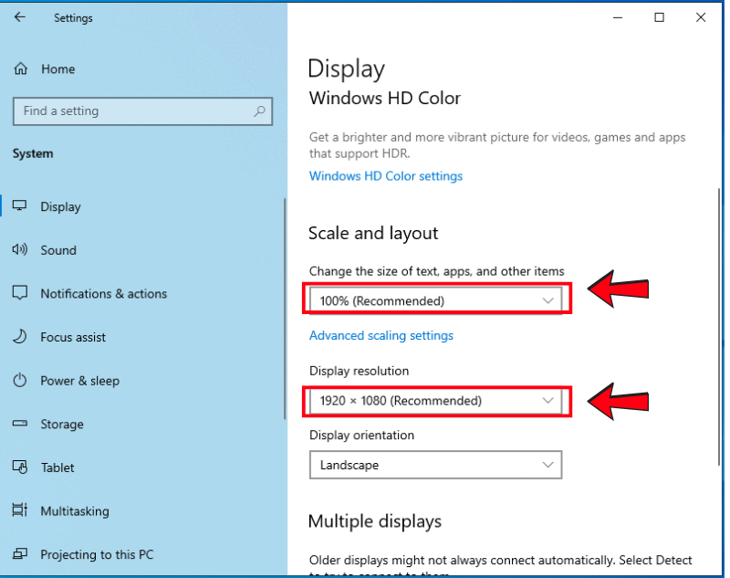The height and width of the screenshot is (578, 730).
Task: Open Windows HD Color settings link
Action: [x=386, y=176]
